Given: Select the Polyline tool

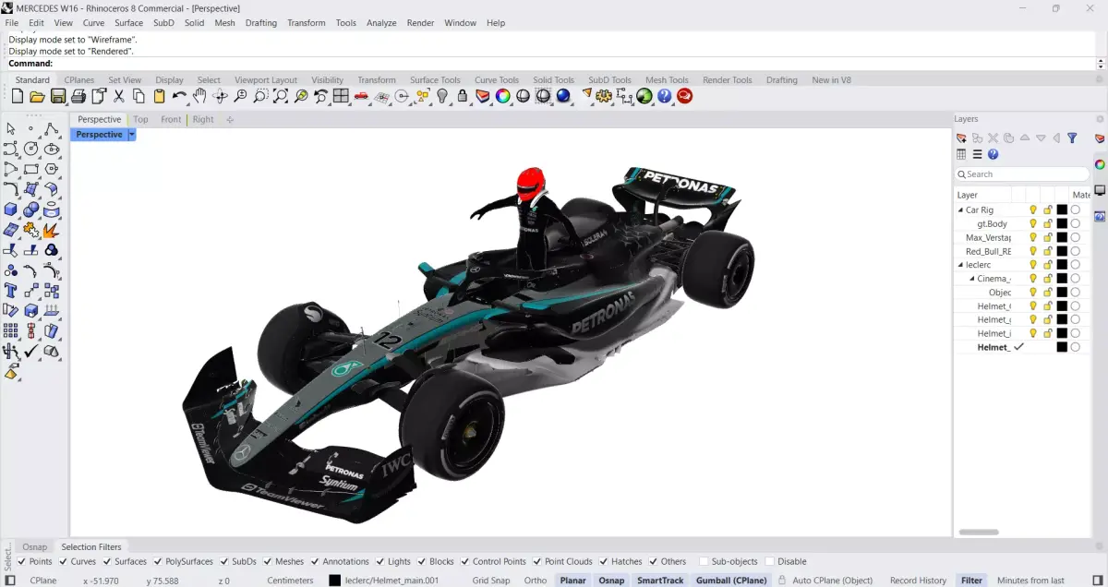Looking at the screenshot, I should point(52,128).
